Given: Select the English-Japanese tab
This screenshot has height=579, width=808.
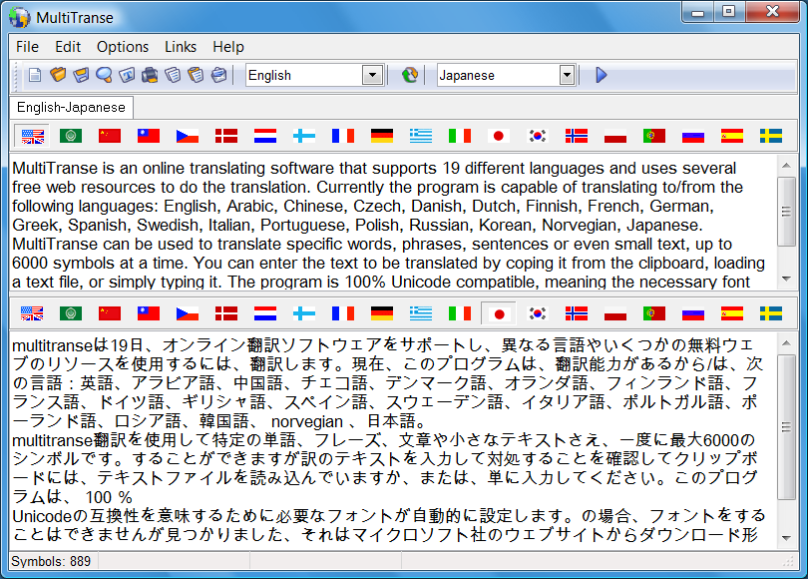Looking at the screenshot, I should pos(71,107).
